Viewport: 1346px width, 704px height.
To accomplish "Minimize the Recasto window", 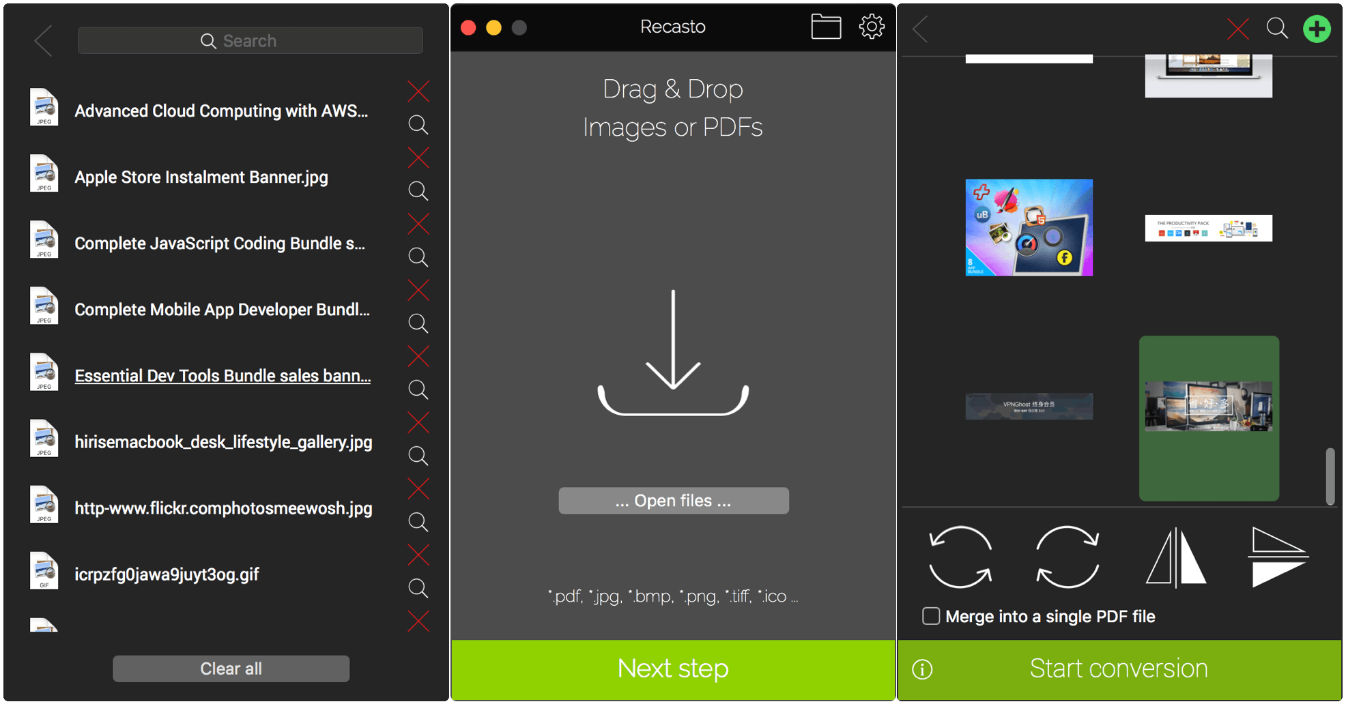I will (x=493, y=27).
